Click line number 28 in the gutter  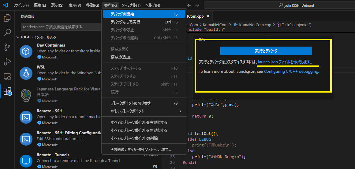click(x=172, y=157)
